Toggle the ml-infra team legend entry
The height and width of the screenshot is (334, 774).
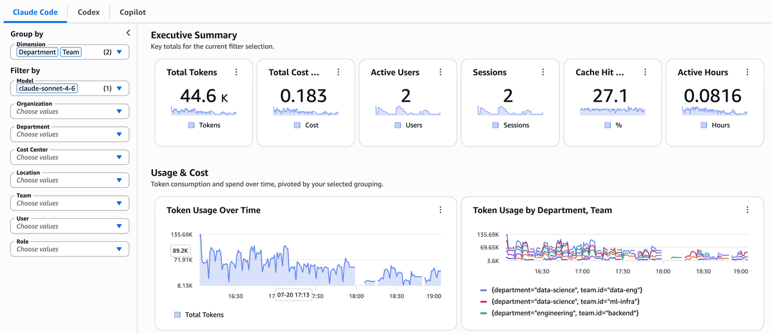coord(560,301)
